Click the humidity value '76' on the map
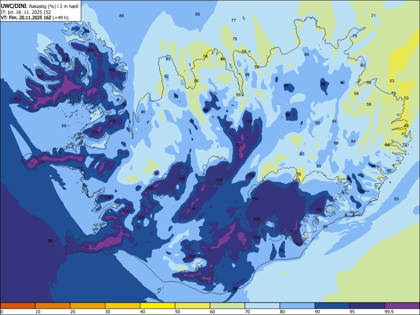 tap(235, 39)
